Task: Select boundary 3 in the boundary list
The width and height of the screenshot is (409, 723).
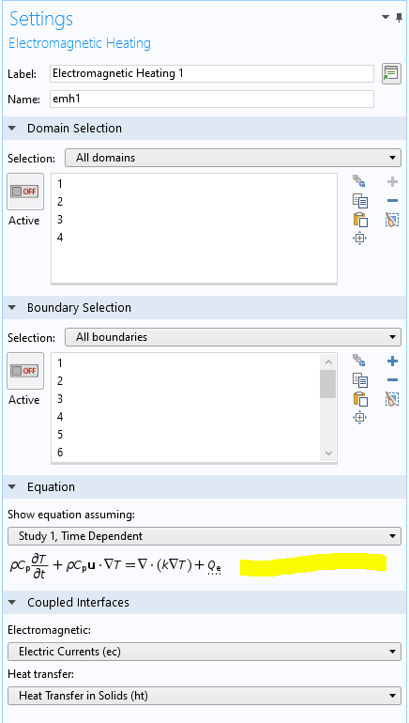Action: [186, 399]
